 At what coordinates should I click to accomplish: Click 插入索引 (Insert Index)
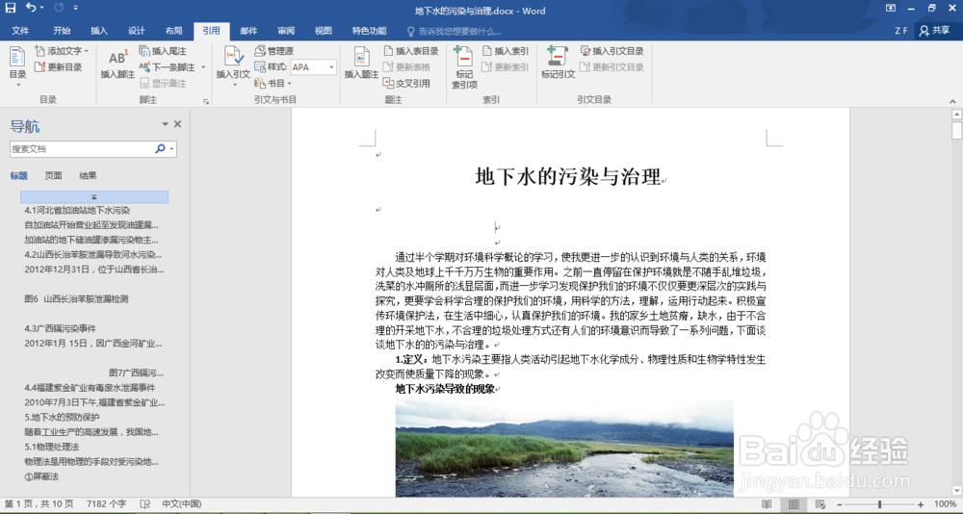point(506,51)
